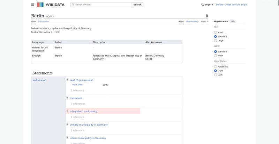Open the View history tab

pos(192,22)
